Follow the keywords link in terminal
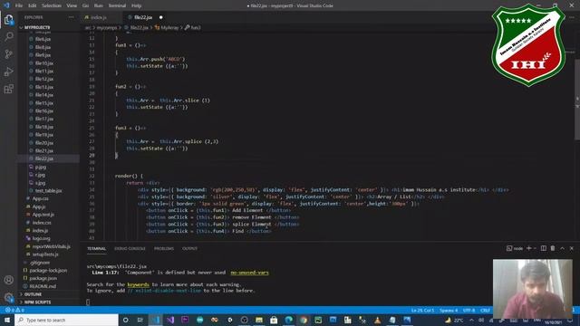580x326 pixels. pos(139,284)
